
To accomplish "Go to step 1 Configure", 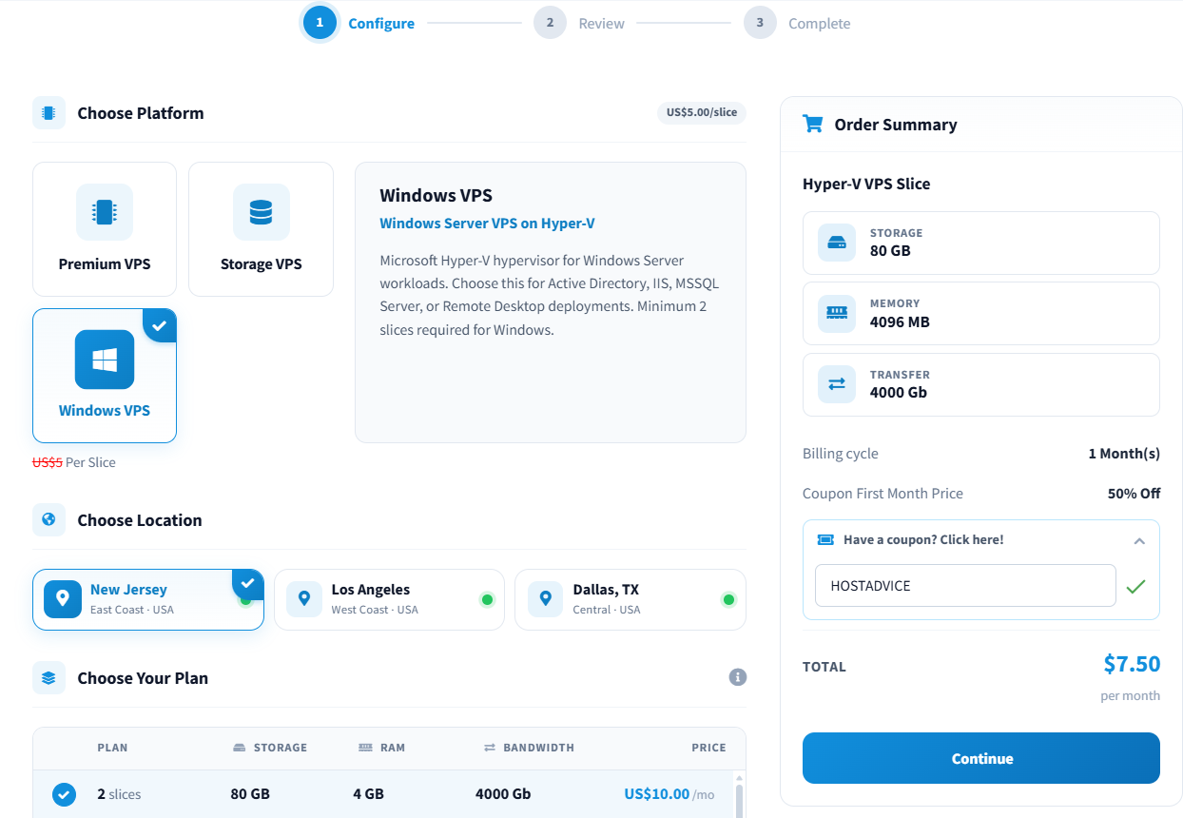I will pos(359,23).
